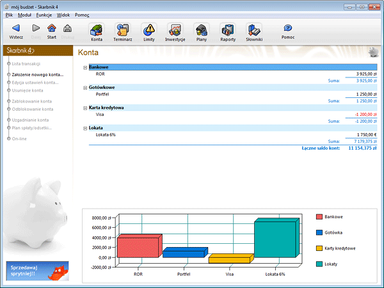Open the Konta accounts module

coord(97,30)
